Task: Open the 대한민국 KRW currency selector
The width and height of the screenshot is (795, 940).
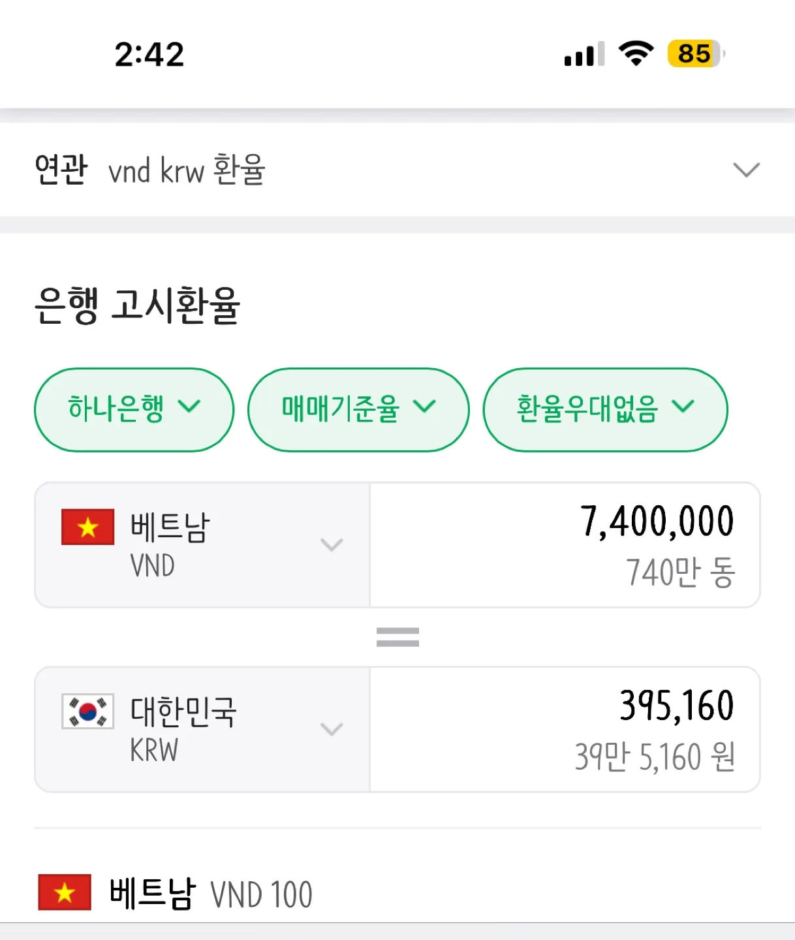Action: tap(202, 729)
